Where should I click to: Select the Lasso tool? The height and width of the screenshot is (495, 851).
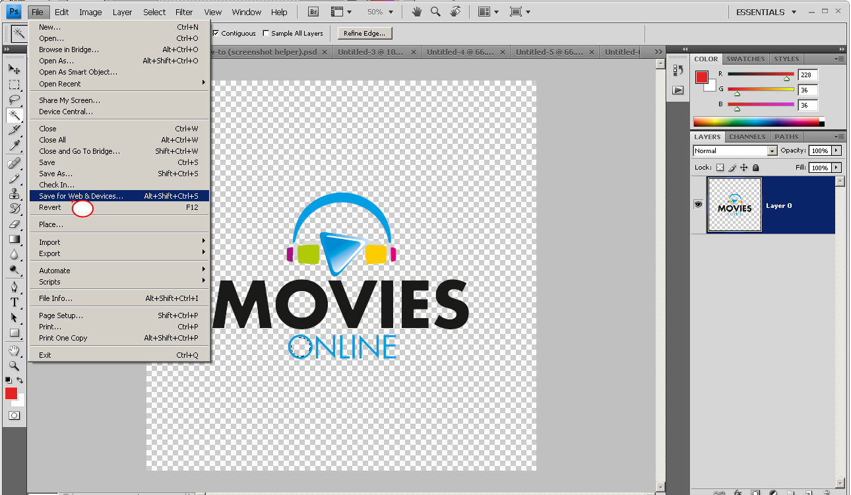[15, 100]
